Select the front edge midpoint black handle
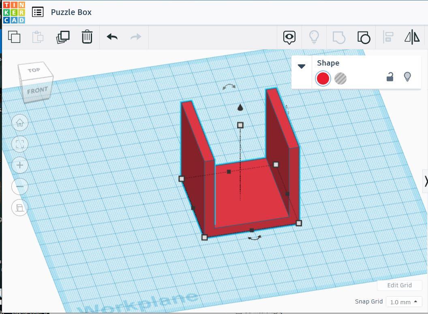 [252, 230]
